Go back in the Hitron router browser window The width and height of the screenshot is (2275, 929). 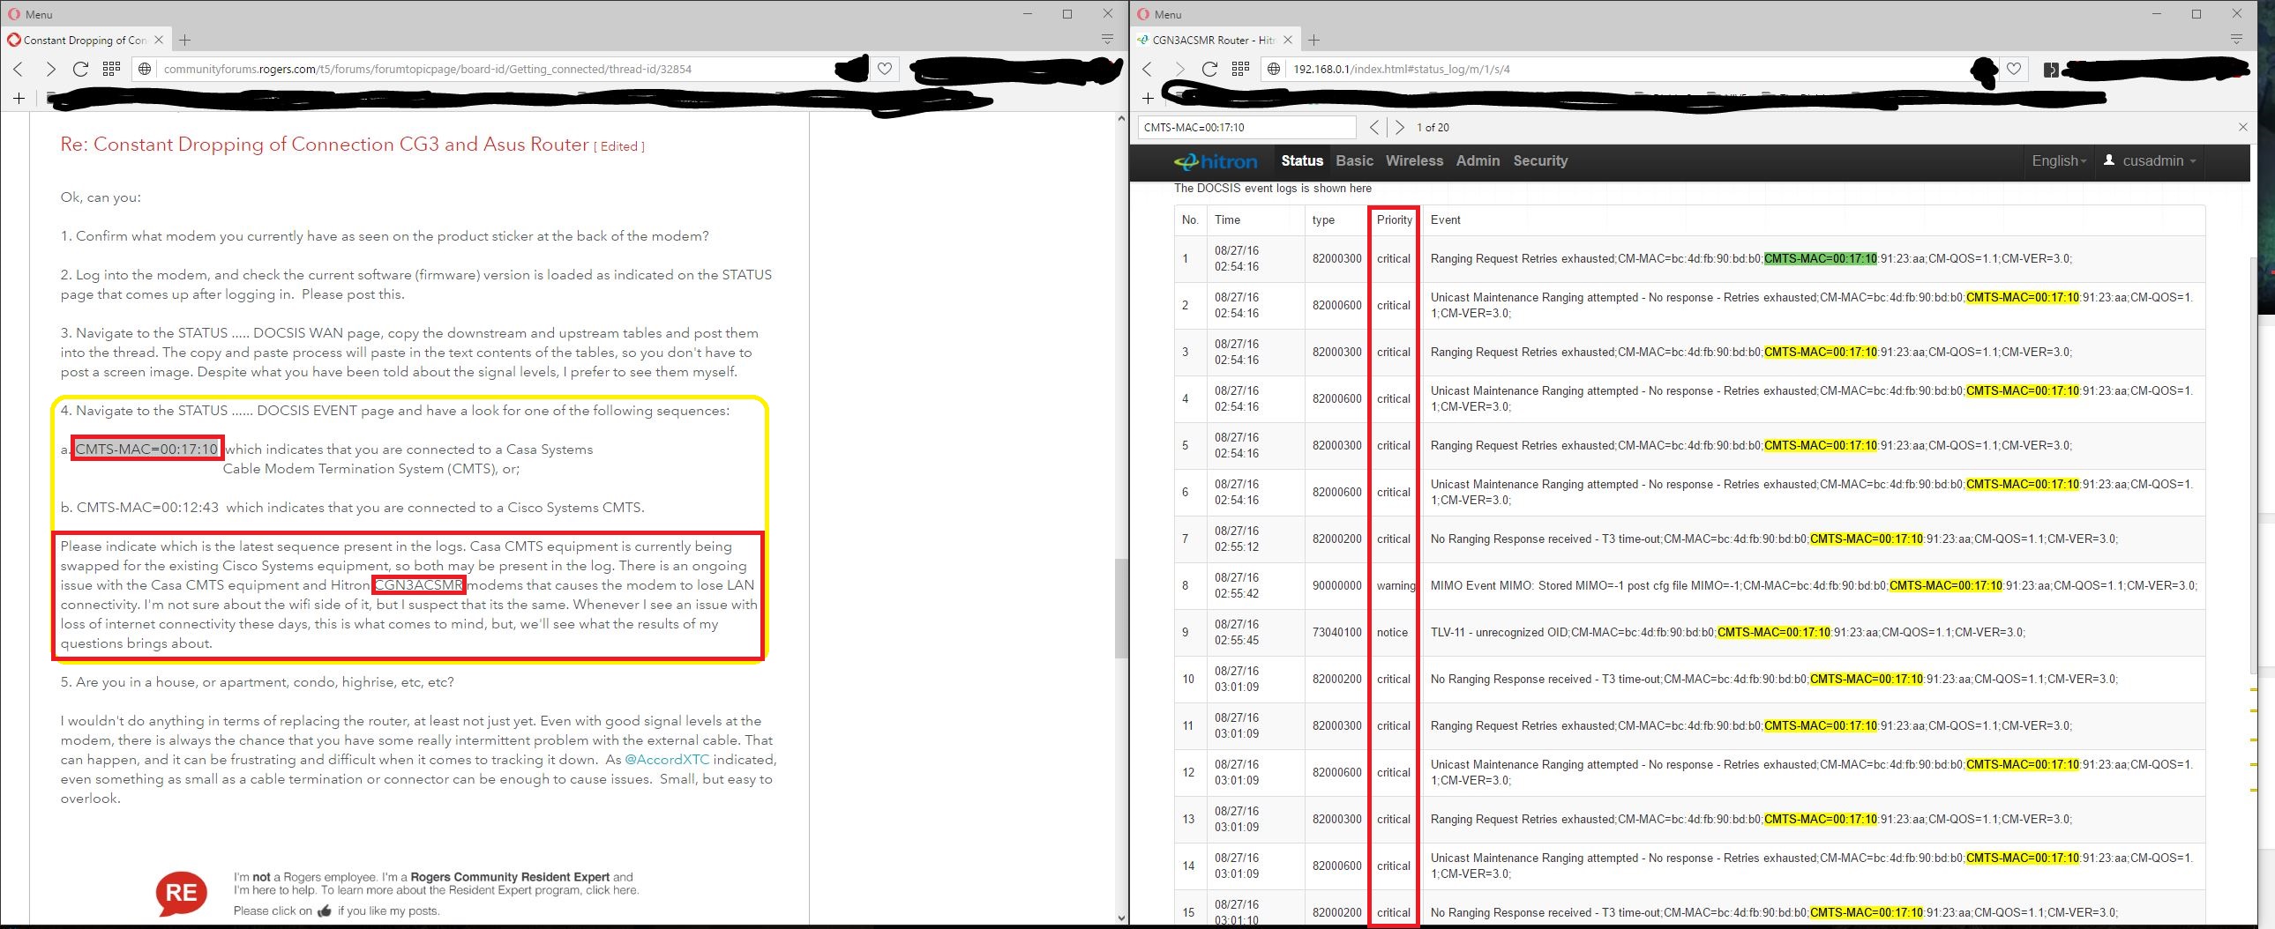[1148, 69]
